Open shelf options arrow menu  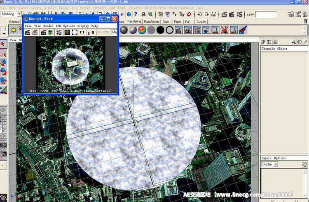[x=4, y=33]
